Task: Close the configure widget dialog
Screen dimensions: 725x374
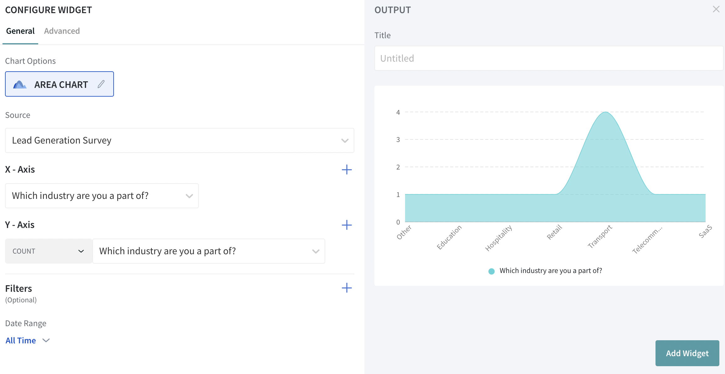Action: point(716,9)
